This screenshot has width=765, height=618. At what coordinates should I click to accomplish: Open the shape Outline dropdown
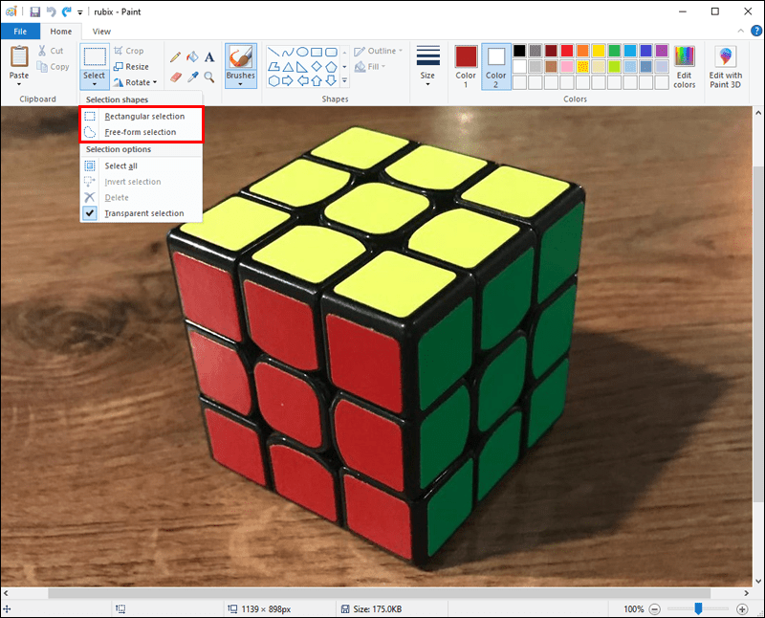(x=379, y=51)
